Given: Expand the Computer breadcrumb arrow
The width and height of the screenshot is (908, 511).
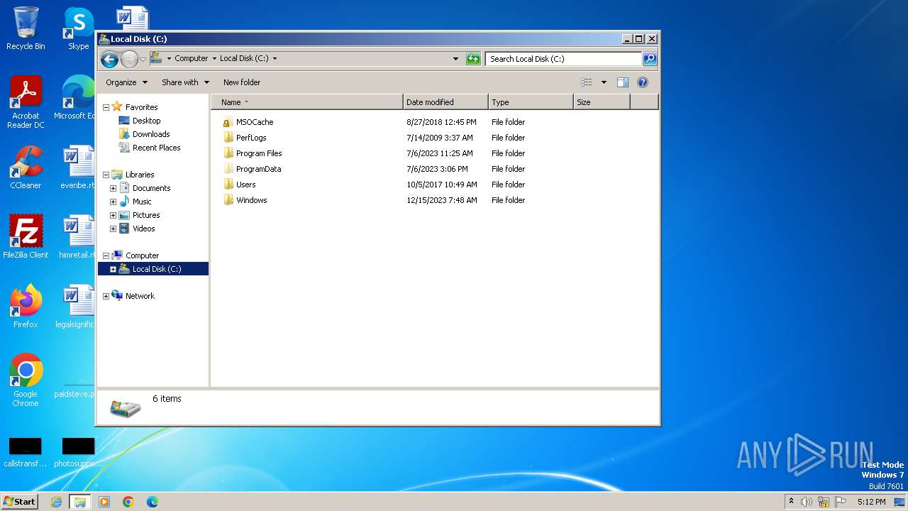Looking at the screenshot, I should point(214,59).
